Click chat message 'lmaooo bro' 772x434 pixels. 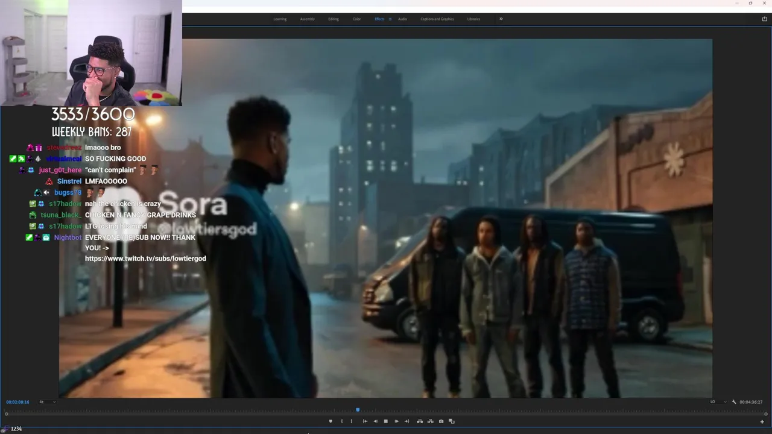pos(103,148)
